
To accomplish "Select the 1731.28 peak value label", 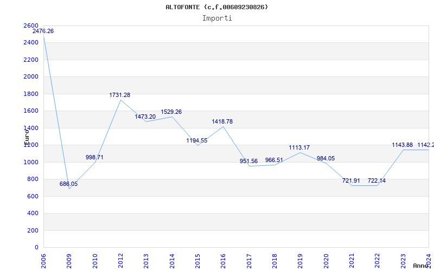I will [120, 95].
